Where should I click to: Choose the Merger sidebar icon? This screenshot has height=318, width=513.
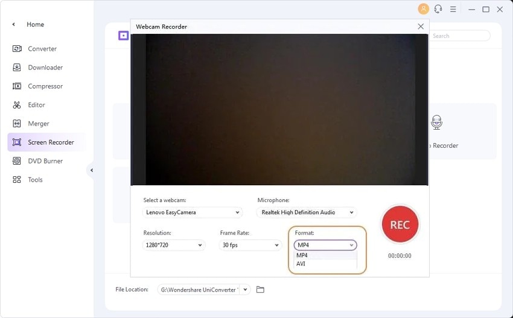pos(17,123)
